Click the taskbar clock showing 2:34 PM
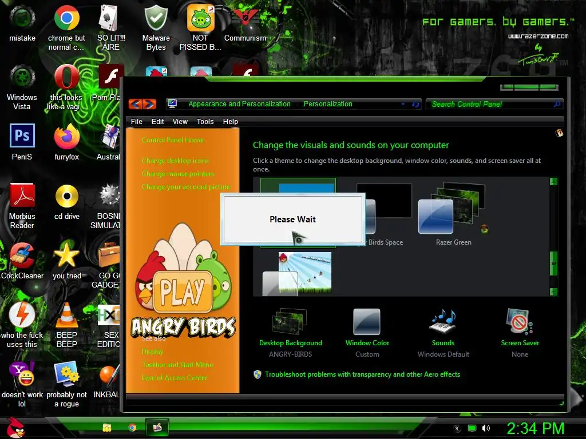Viewport: 586px width, 439px height. [535, 428]
